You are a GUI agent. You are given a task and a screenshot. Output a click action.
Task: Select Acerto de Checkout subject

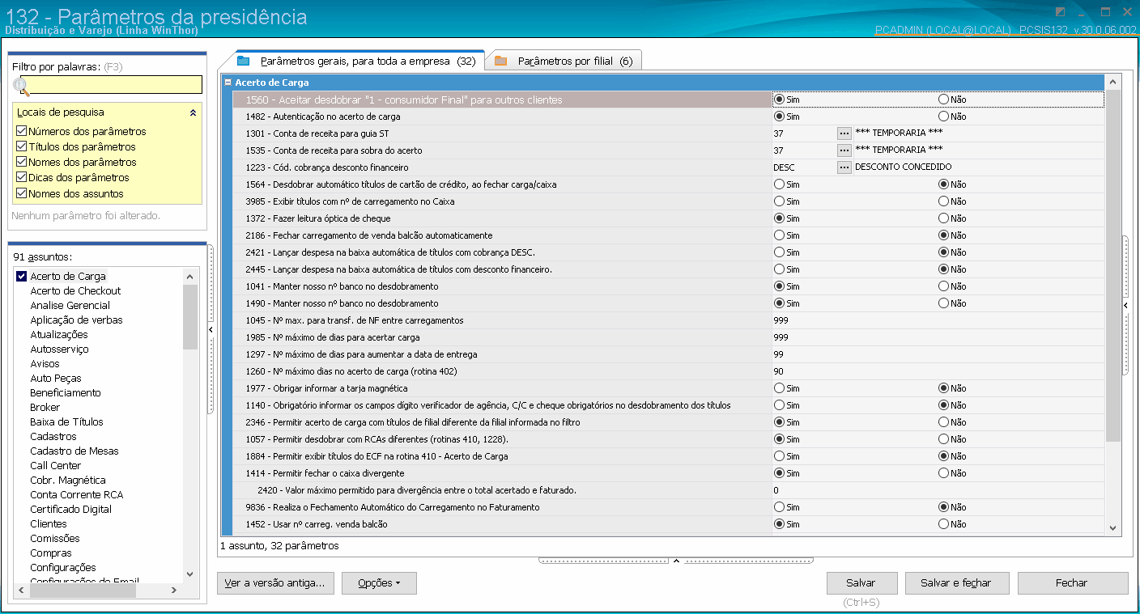(x=75, y=291)
